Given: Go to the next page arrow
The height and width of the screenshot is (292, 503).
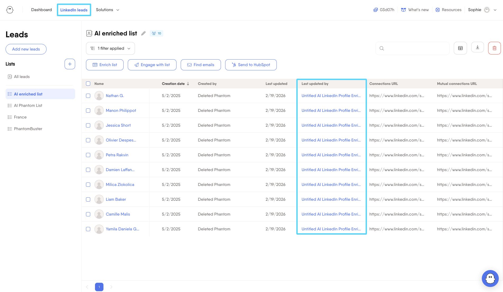Looking at the screenshot, I should pos(111,287).
